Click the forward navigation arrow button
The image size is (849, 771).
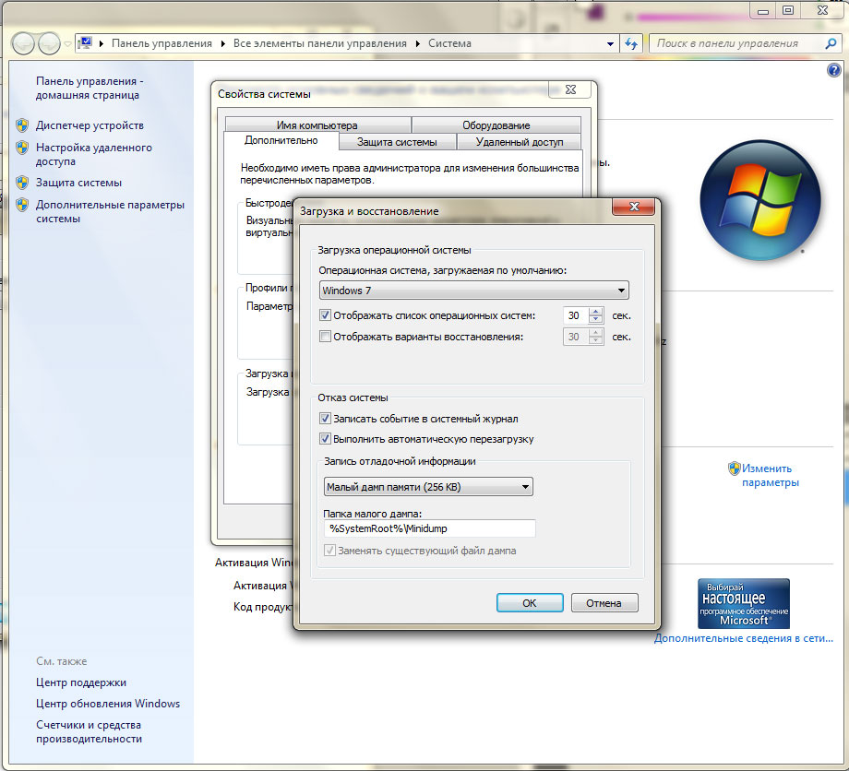tap(49, 43)
